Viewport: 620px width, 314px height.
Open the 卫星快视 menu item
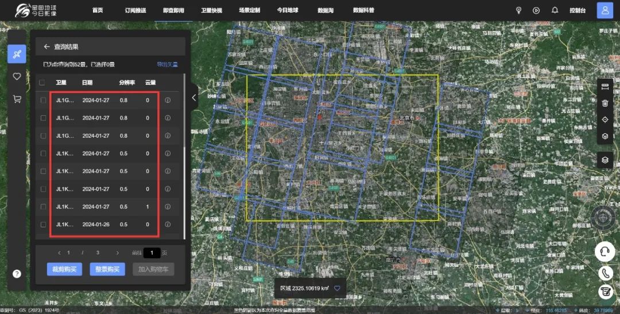point(211,10)
